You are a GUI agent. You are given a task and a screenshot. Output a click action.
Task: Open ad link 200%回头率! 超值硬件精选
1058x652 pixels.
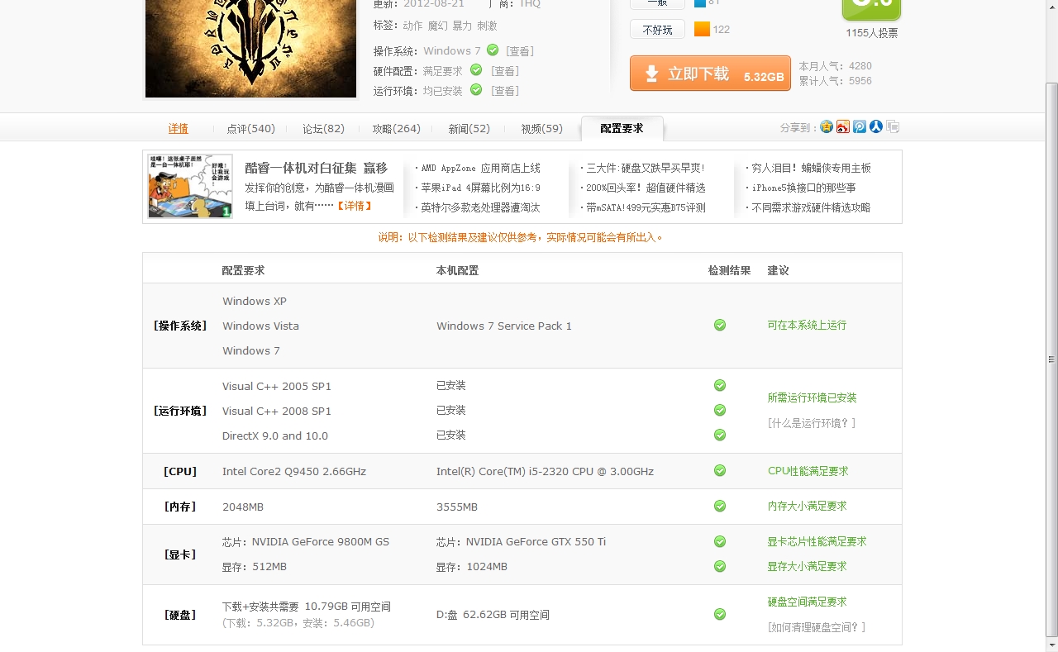646,188
